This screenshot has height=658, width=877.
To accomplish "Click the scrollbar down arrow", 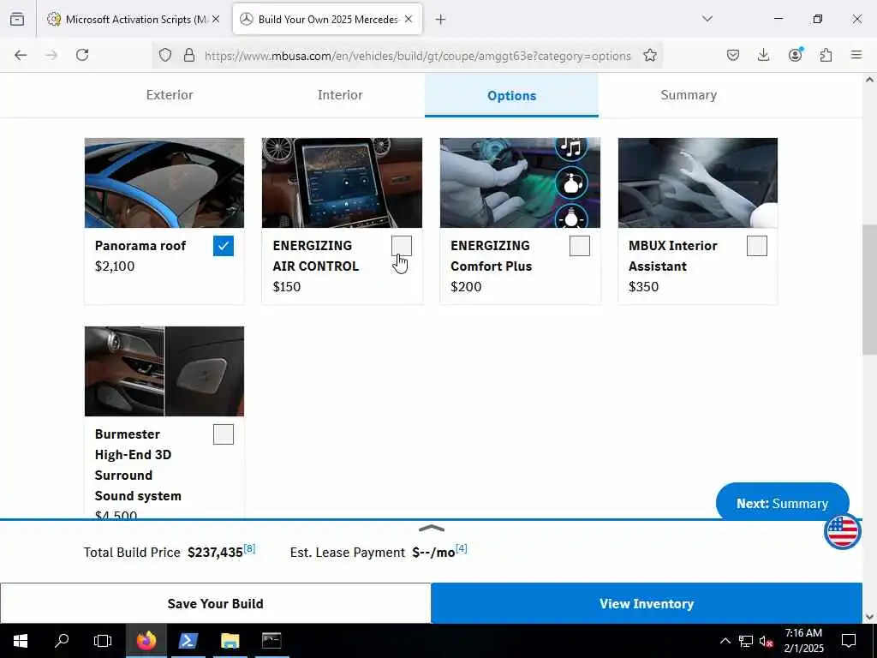I will 869,617.
